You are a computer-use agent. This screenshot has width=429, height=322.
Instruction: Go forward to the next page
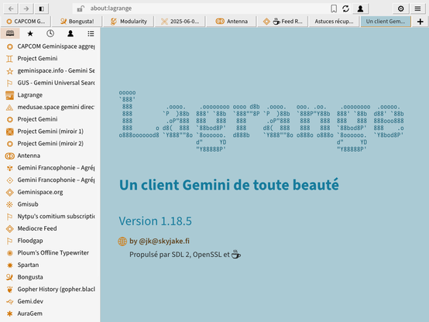pos(26,9)
